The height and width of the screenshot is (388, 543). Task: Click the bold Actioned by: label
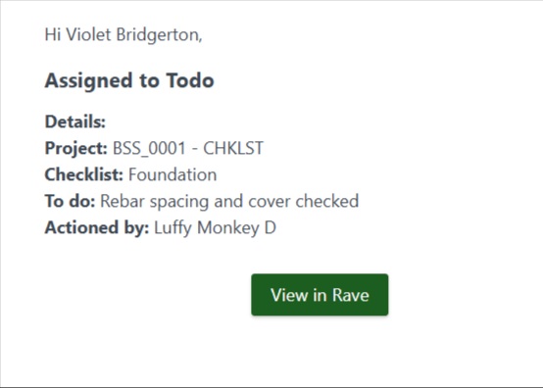[x=97, y=228]
